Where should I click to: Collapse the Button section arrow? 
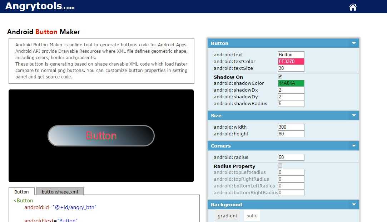[x=354, y=43]
